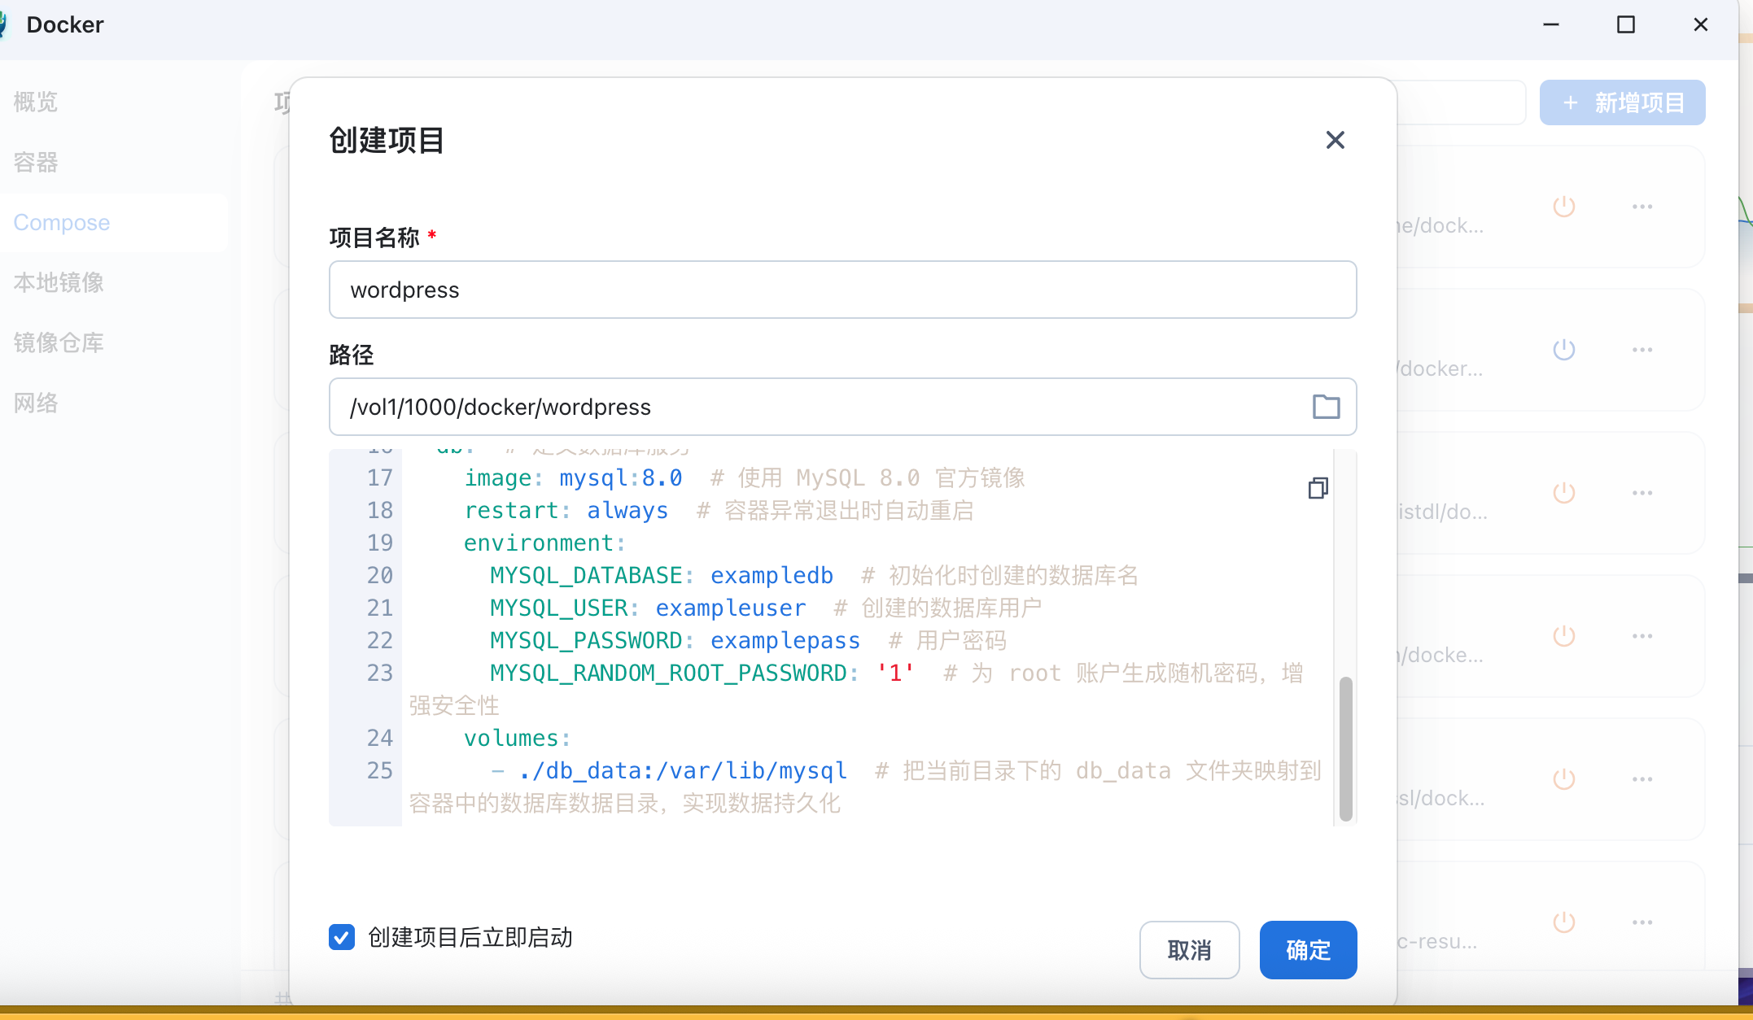Click the folder browse icon in path field

pyautogui.click(x=1326, y=407)
